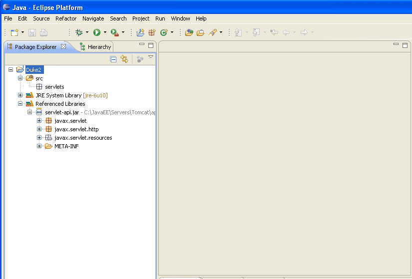Maximize the editor area
The image size is (412, 279).
pos(405,45)
